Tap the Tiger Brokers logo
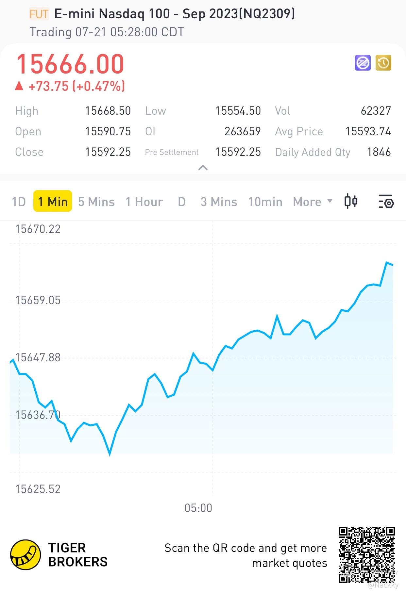This screenshot has width=406, height=594. 59,555
